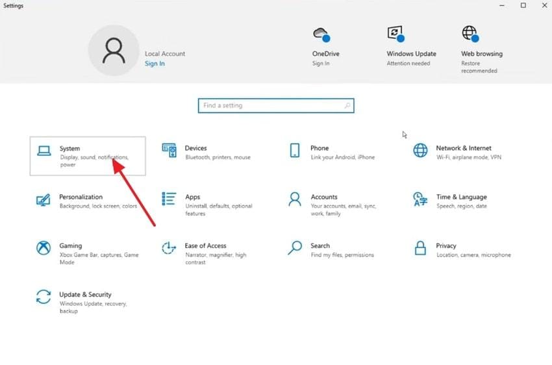Image resolution: width=552 pixels, height=365 pixels.
Task: Click the Accounts person icon
Action: click(x=295, y=199)
